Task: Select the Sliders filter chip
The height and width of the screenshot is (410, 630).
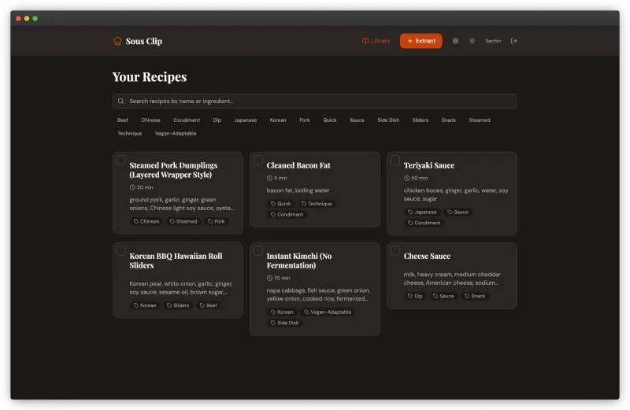Action: (421, 120)
